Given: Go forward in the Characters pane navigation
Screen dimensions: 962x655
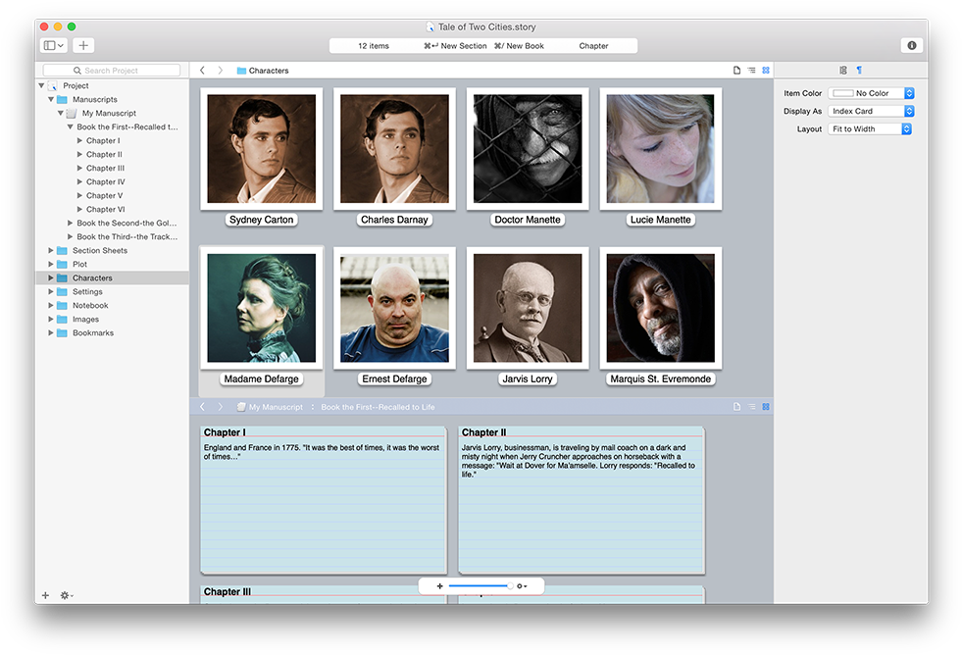Looking at the screenshot, I should pos(221,71).
